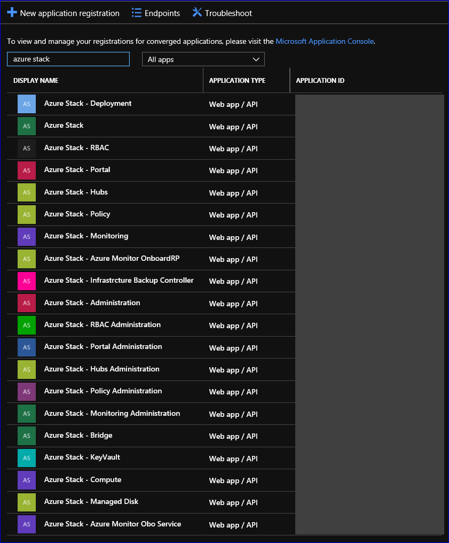Click the Troubleshoot wrench icon
Viewport: 449px width, 543px height.
(197, 12)
